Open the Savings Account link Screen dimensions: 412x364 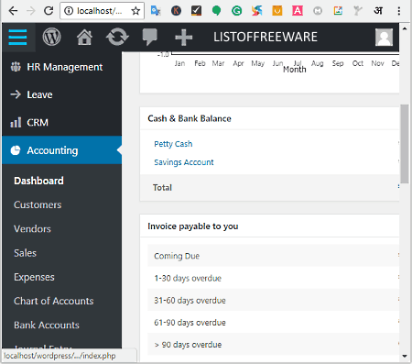[184, 162]
